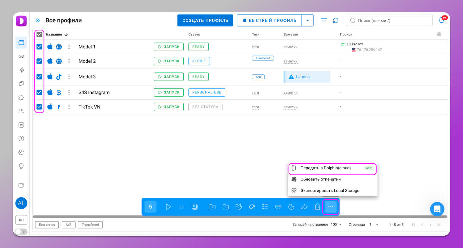Click the cookie icon in the bulk toolbar

tap(291, 207)
